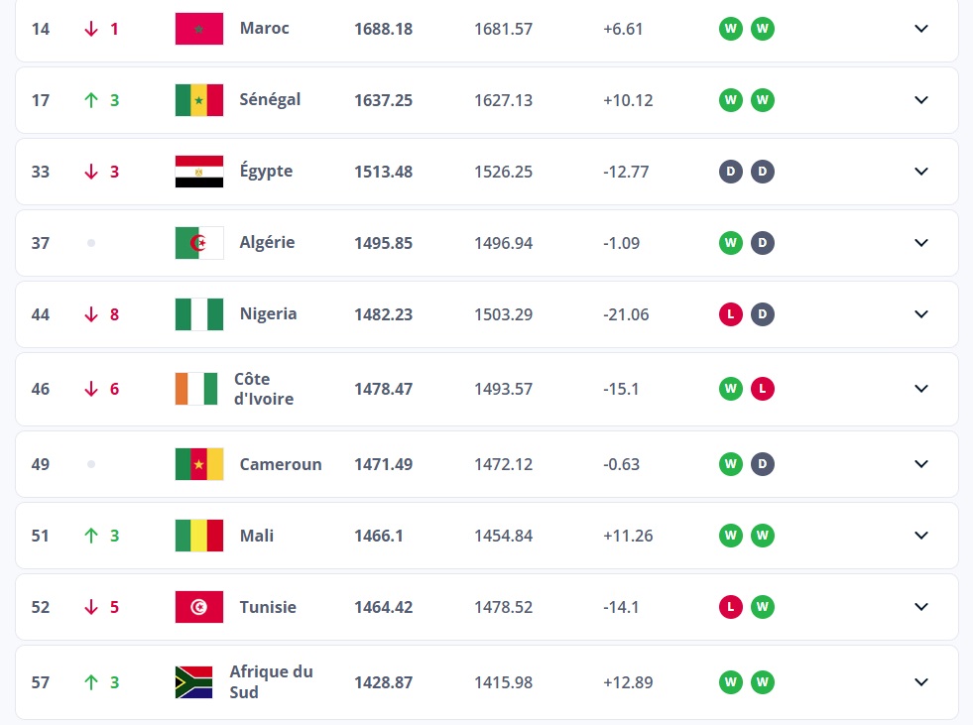This screenshot has height=725, width=973.
Task: Open the Cameroun team name link
Action: coord(281,464)
